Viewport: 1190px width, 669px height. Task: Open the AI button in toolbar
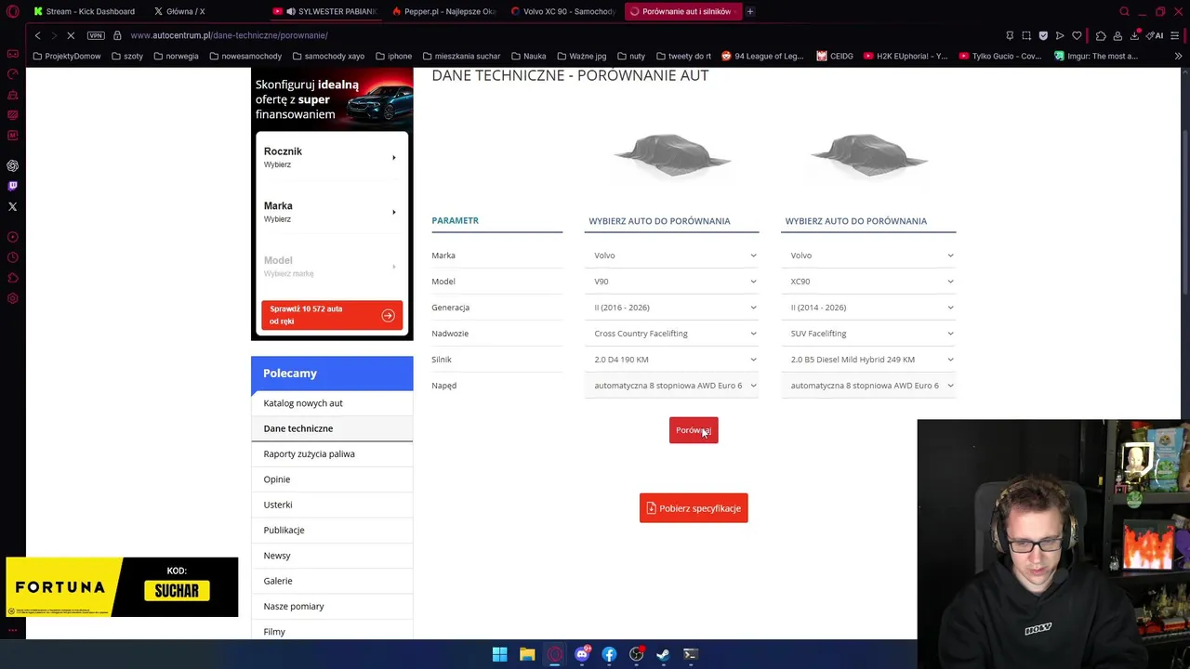coord(1156,35)
